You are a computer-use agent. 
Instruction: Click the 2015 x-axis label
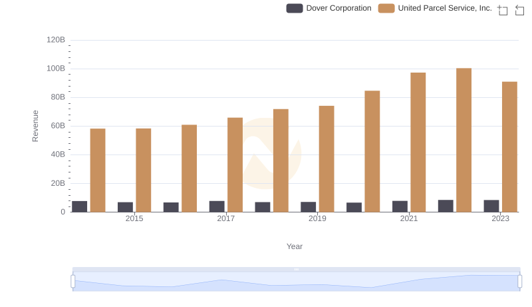pyautogui.click(x=134, y=218)
